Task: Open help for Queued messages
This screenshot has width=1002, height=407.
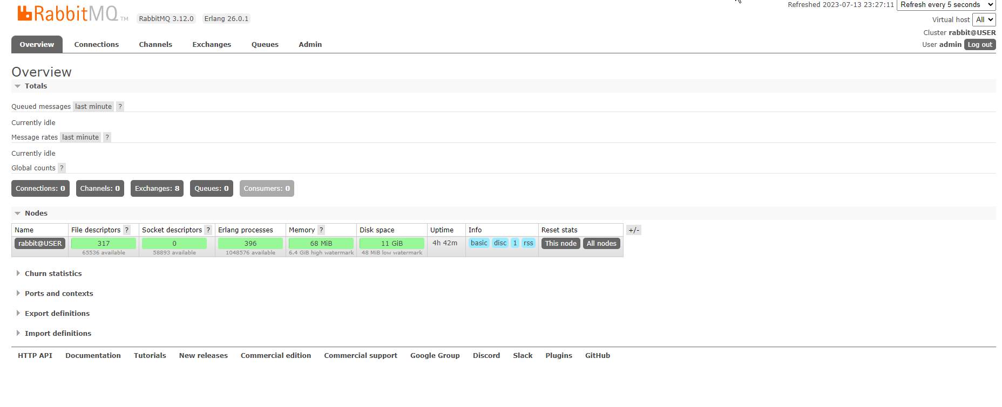Action: tap(120, 107)
